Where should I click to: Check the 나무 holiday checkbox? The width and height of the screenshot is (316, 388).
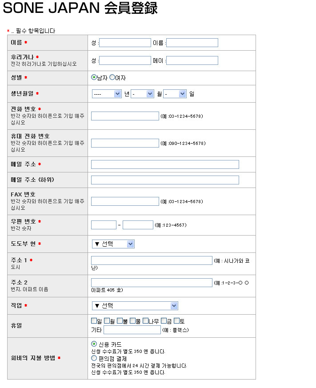click(x=145, y=321)
